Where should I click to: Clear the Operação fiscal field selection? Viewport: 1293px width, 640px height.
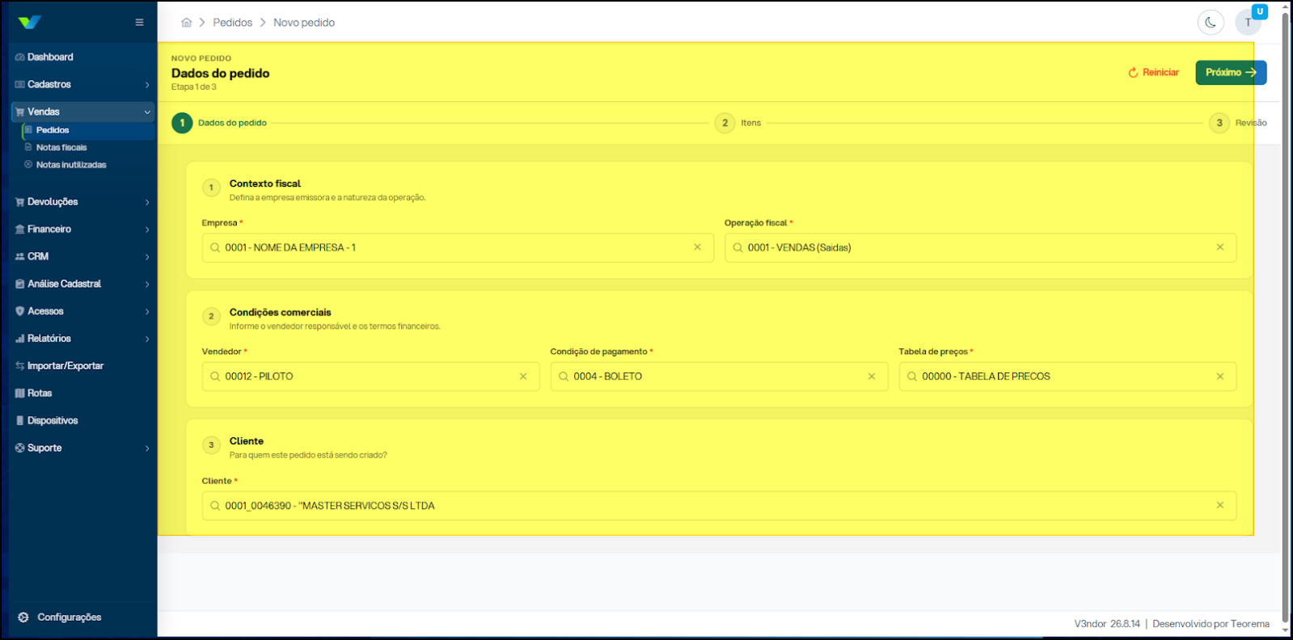(x=1220, y=247)
